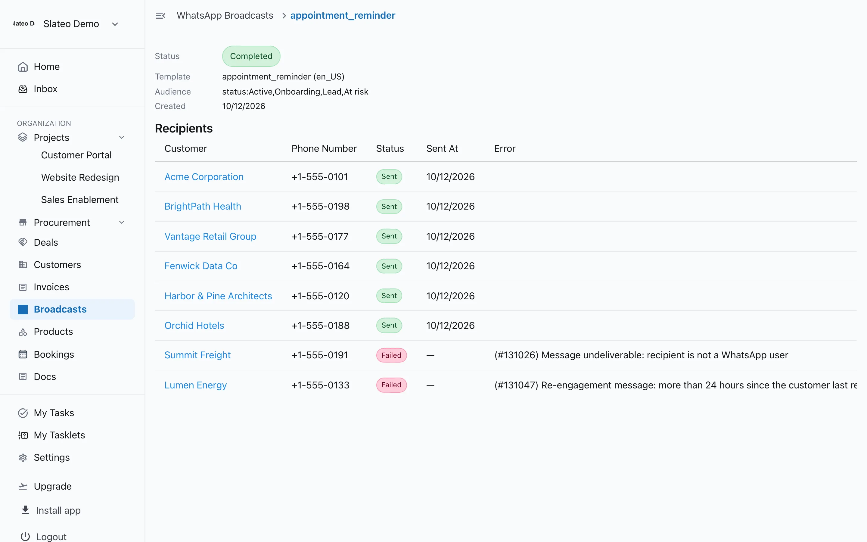
Task: Click phone number +1-555-0191
Action: click(x=320, y=355)
